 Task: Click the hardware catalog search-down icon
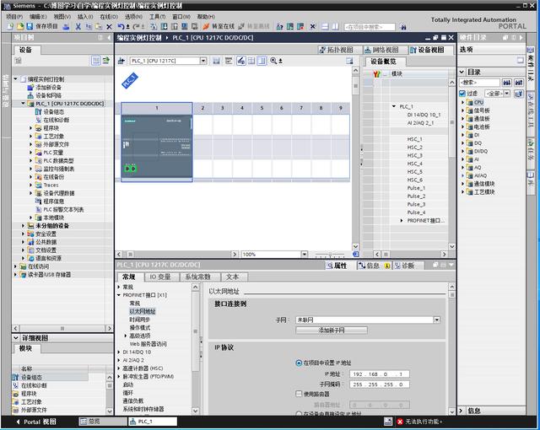pyautogui.click(x=507, y=83)
